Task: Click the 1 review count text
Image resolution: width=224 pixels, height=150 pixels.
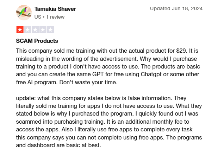Action: pyautogui.click(x=55, y=17)
